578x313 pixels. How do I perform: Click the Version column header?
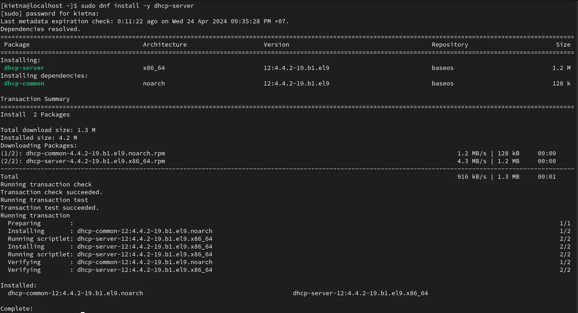pyautogui.click(x=276, y=45)
